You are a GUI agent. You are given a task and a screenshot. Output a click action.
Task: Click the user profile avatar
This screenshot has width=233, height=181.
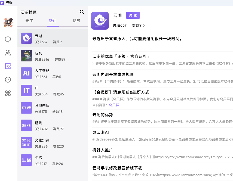(x=8, y=22)
